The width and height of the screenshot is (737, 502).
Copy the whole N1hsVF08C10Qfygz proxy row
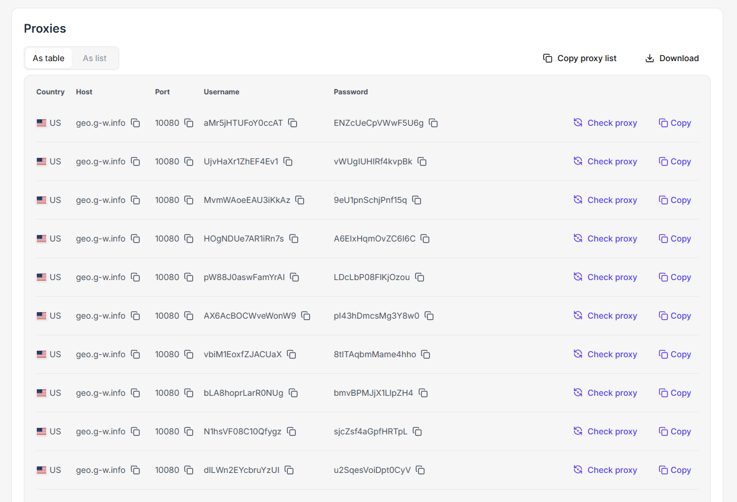coord(675,431)
